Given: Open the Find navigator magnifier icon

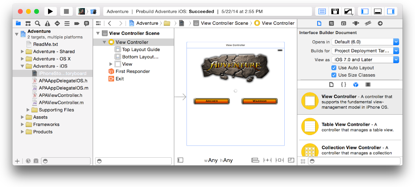Looking at the screenshot, I should click(38, 23).
